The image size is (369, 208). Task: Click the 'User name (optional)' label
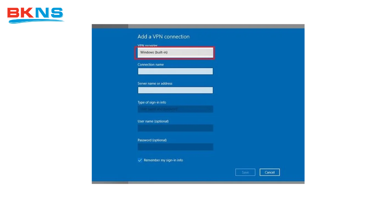pyautogui.click(x=153, y=121)
